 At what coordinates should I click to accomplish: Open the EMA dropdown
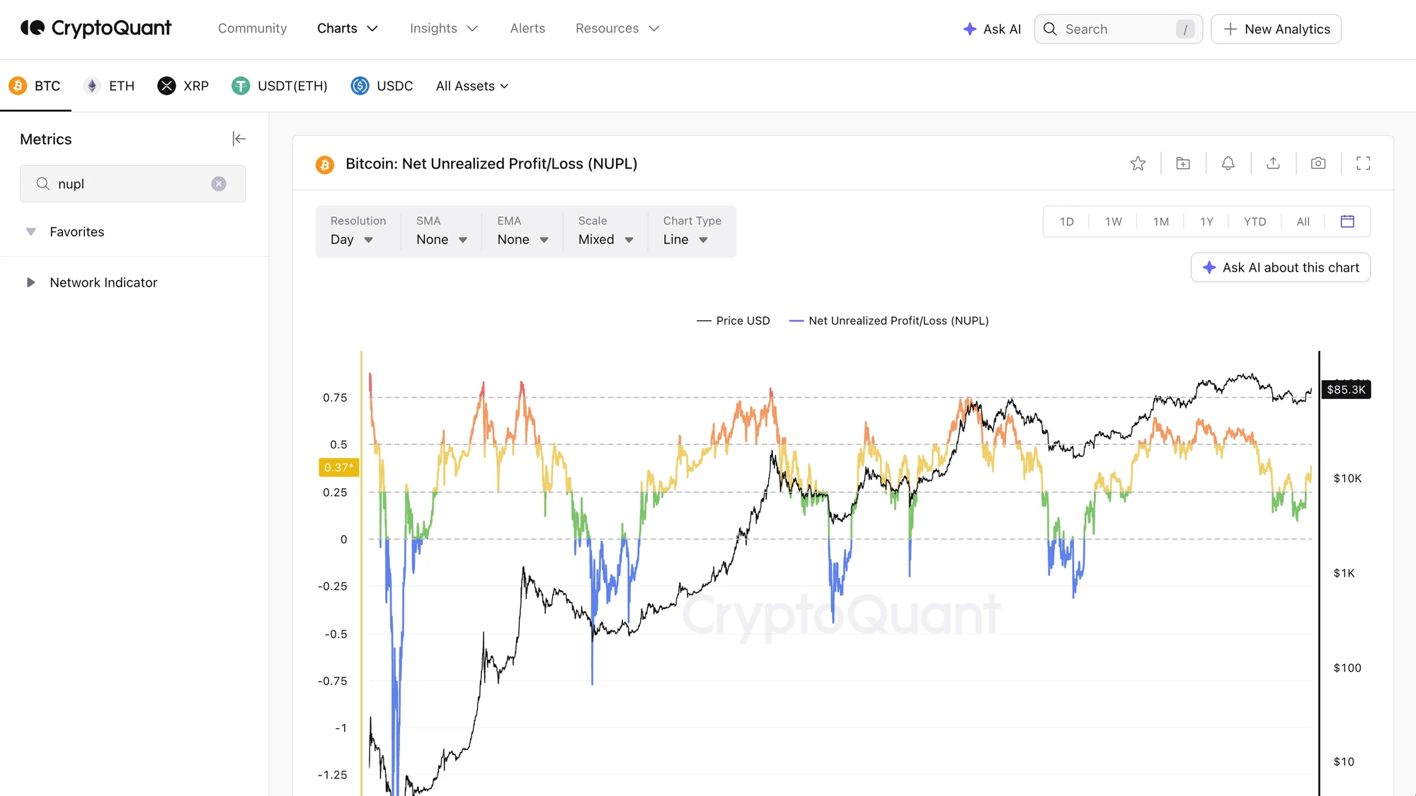point(523,231)
